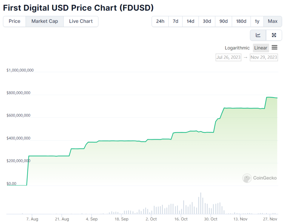Select the 1y time range
Screen dimensions: 283x224
(x=257, y=21)
